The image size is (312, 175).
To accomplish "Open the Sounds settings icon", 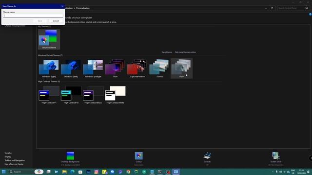I will (x=207, y=156).
